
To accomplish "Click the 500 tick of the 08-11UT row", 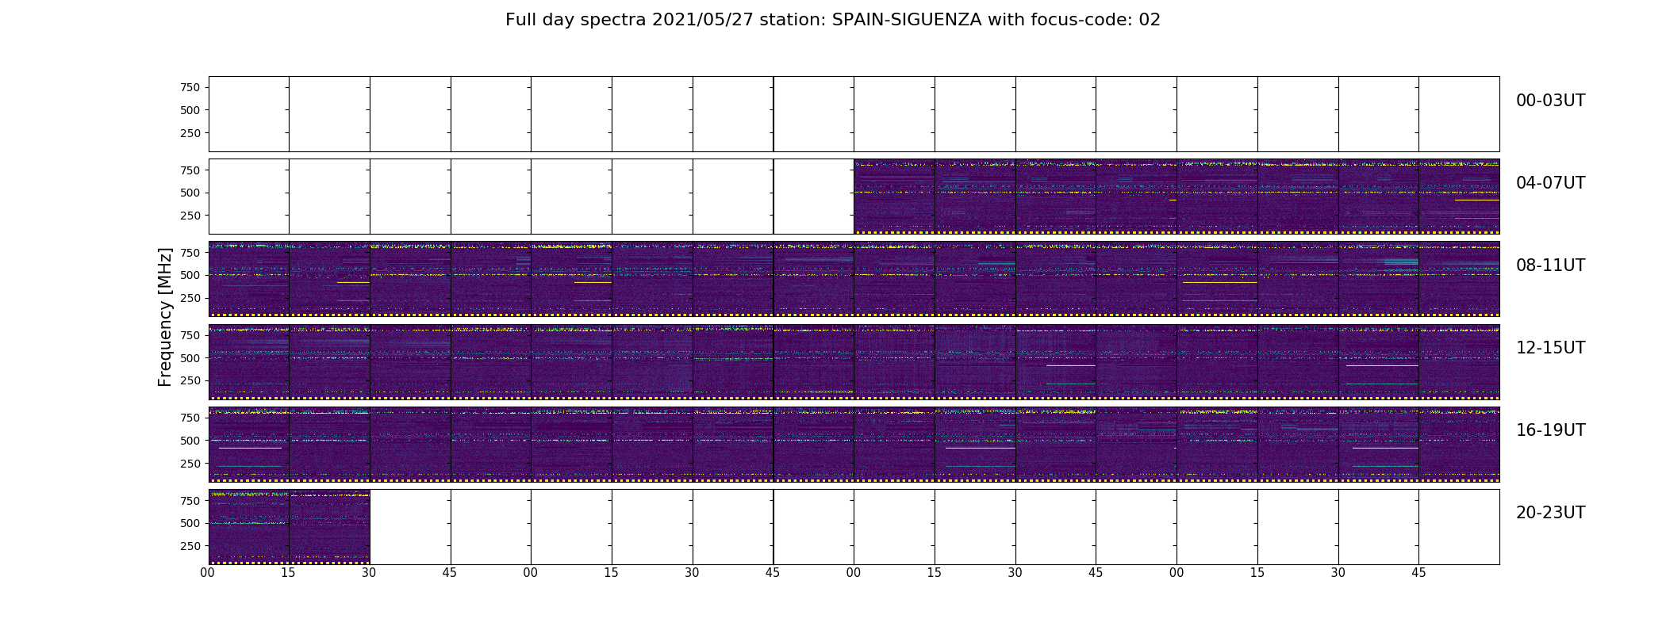I will [190, 275].
